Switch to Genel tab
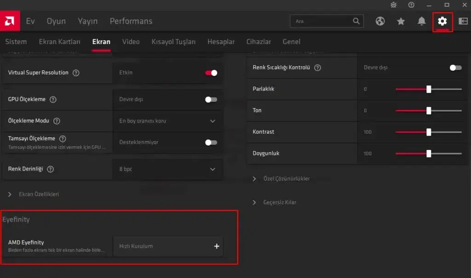Viewport: 471px width, 278px height. (291, 42)
